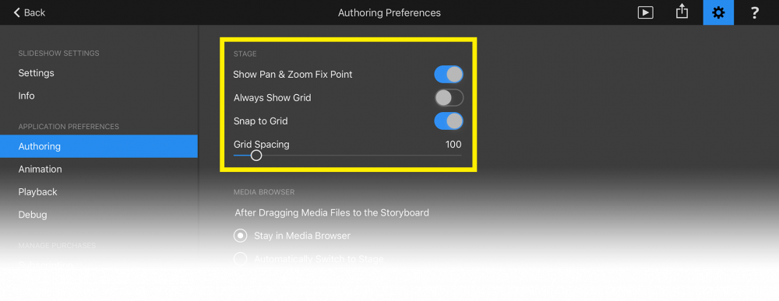Viewport: 779px width, 301px height.
Task: Select Stay in Media Browser radio
Action: 241,236
